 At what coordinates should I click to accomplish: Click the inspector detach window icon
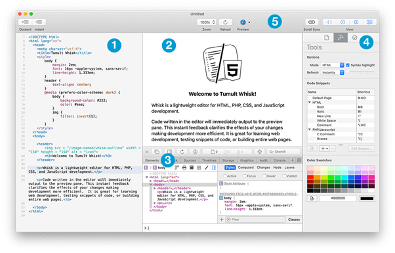click(x=157, y=152)
